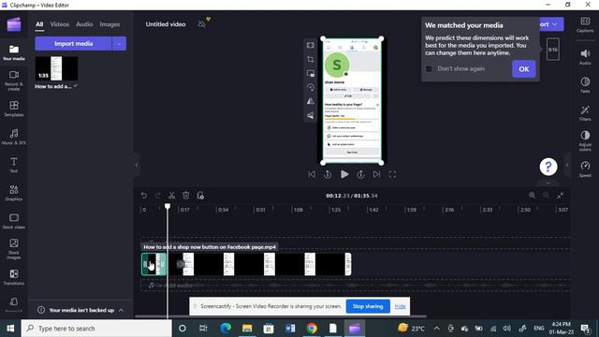Undo the last edit
This screenshot has width=599, height=337.
click(143, 196)
